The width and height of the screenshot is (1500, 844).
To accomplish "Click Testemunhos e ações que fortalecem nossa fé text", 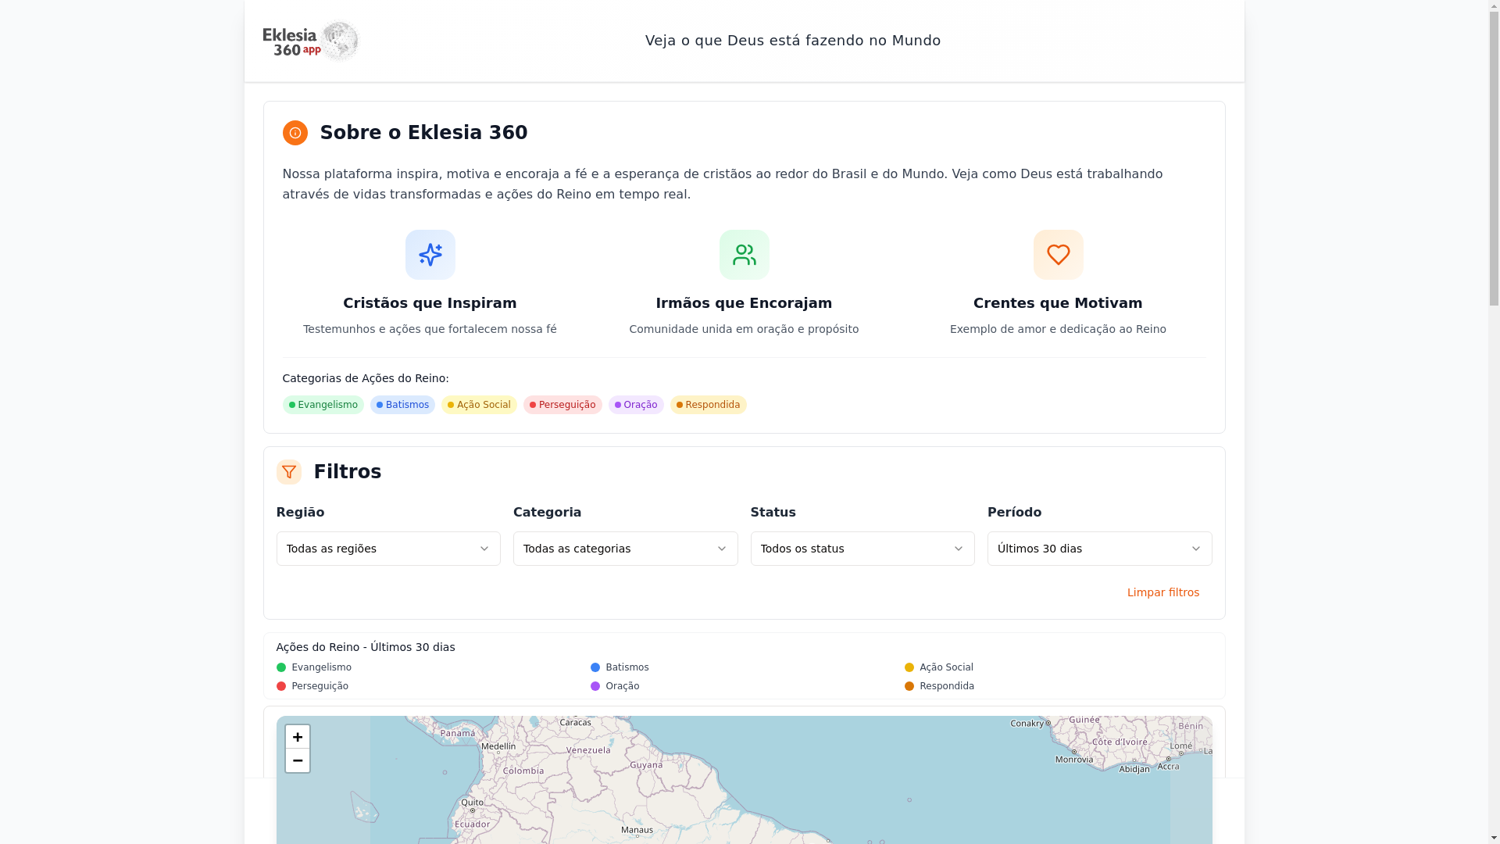I will pyautogui.click(x=430, y=329).
